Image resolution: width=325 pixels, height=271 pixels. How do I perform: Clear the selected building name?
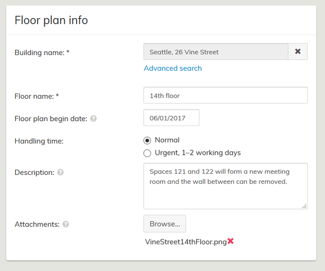[298, 52]
